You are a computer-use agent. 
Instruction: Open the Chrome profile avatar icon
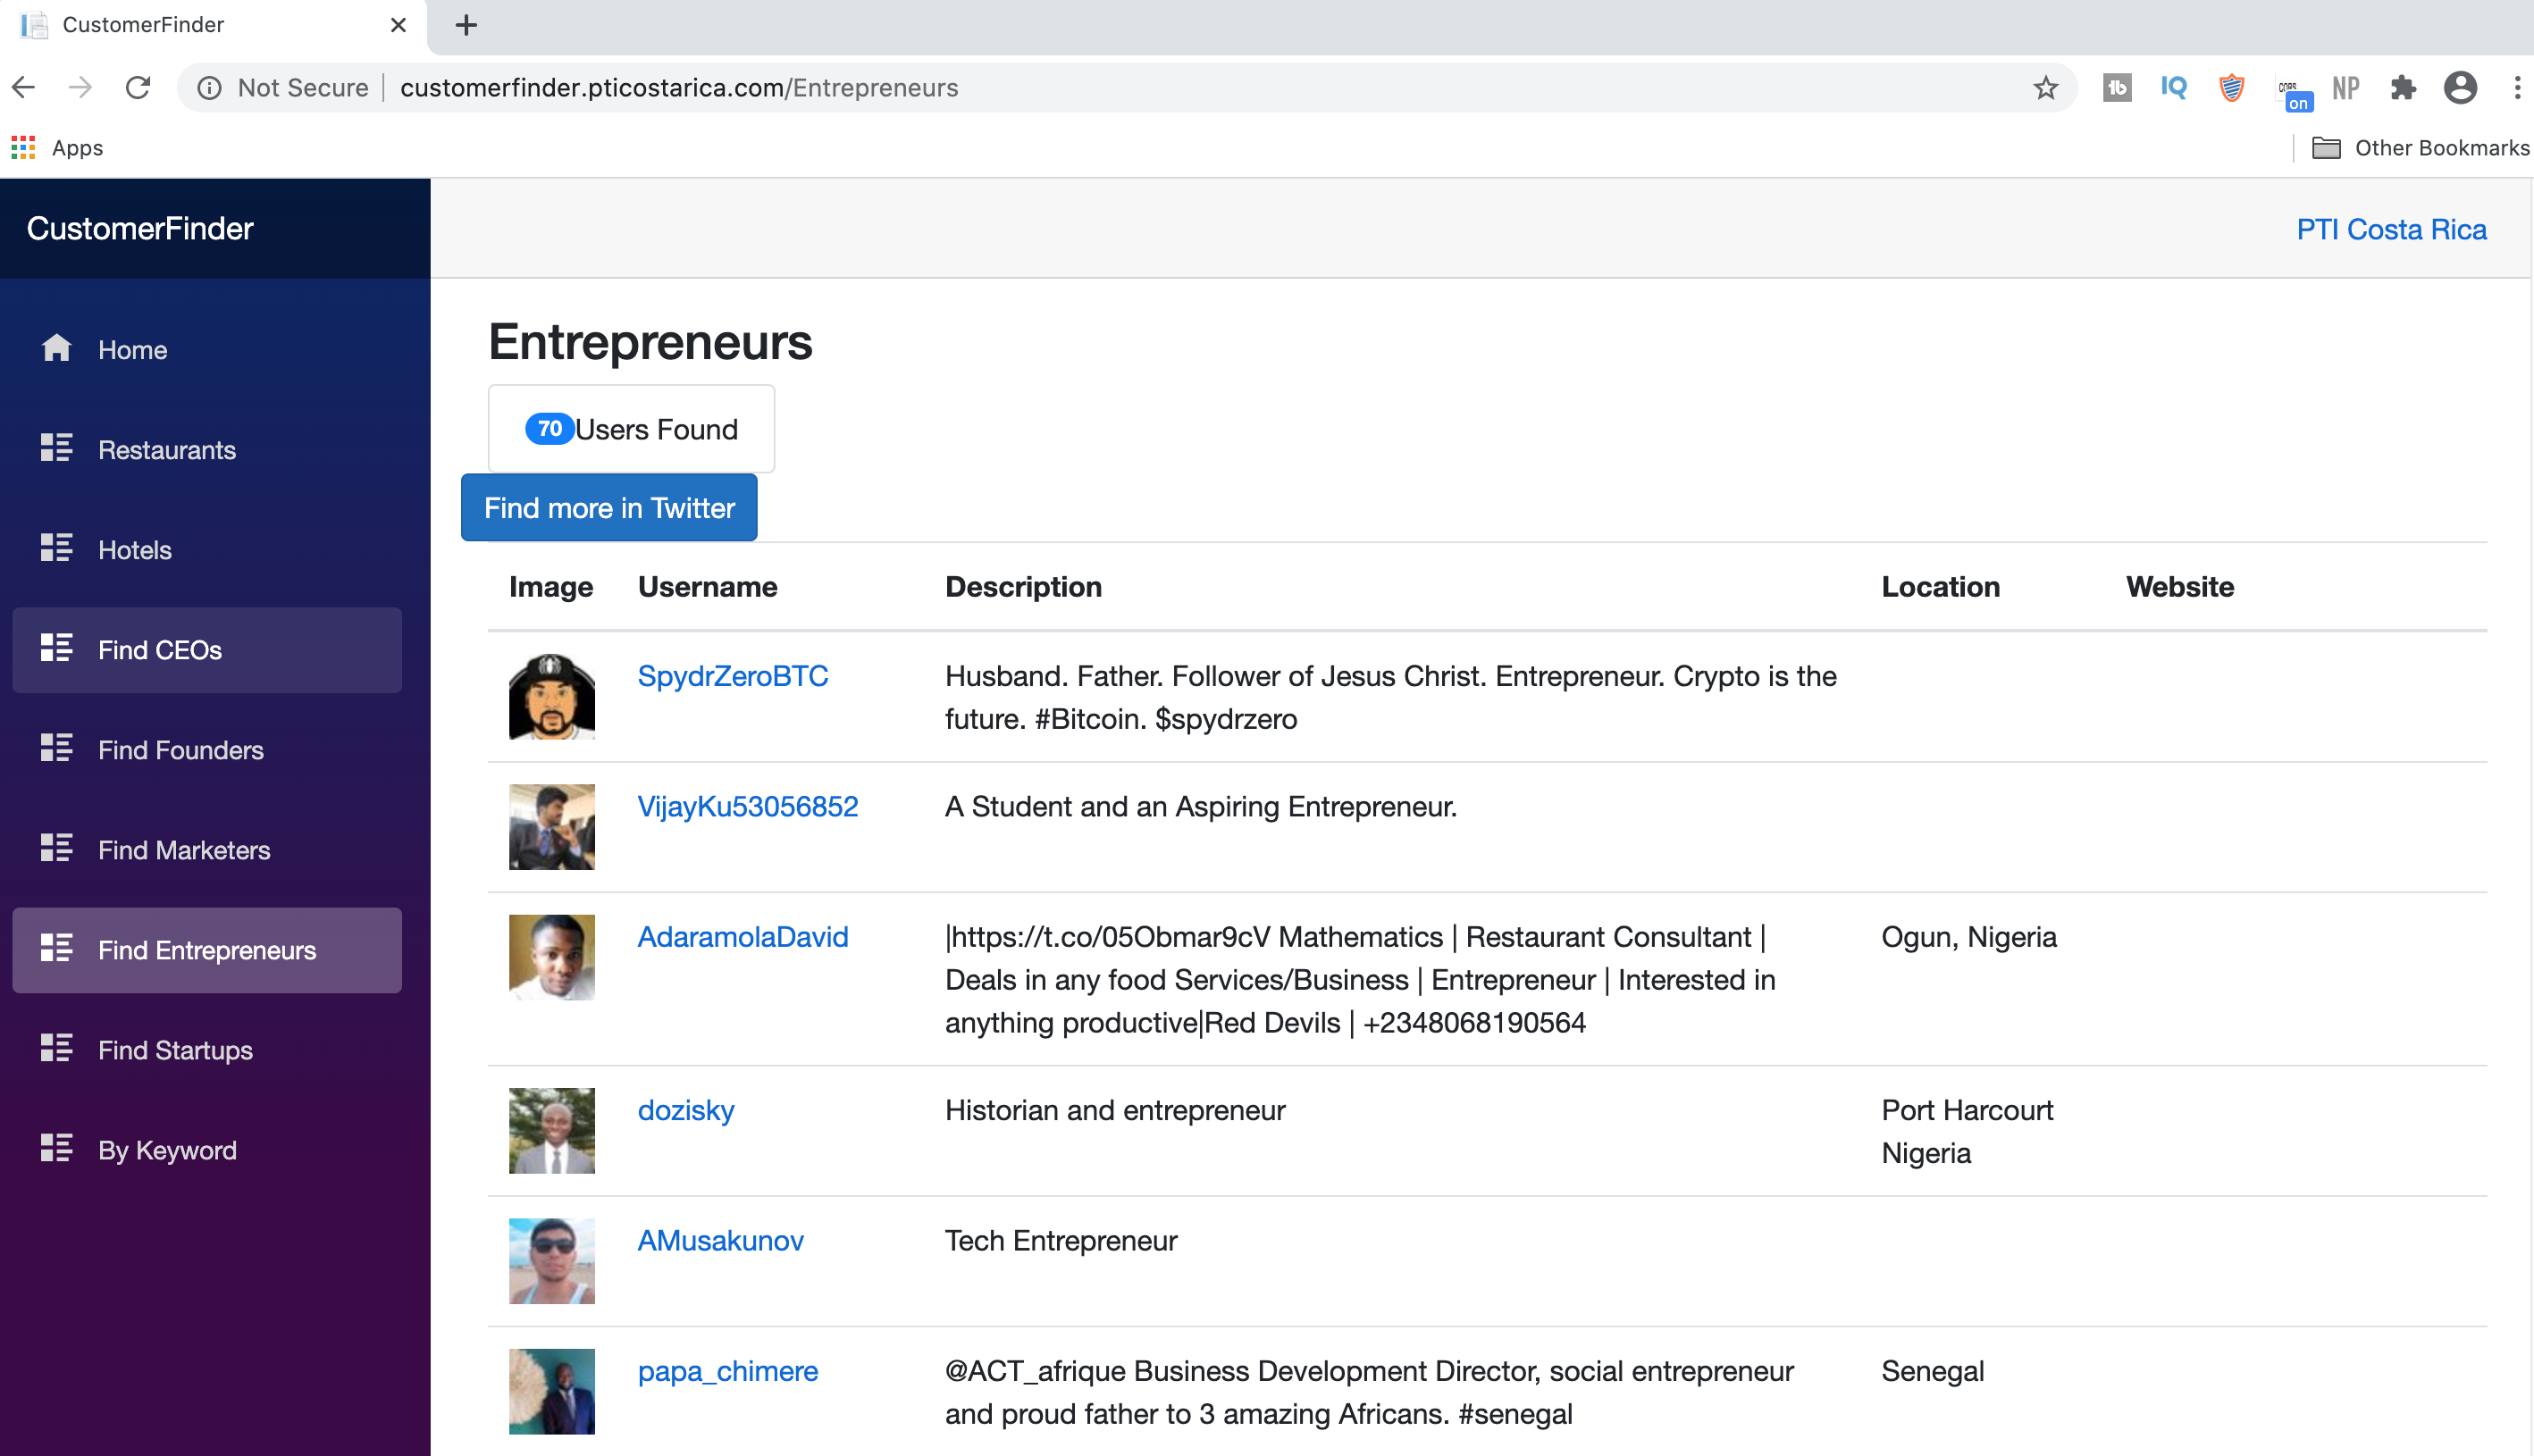[x=2460, y=88]
